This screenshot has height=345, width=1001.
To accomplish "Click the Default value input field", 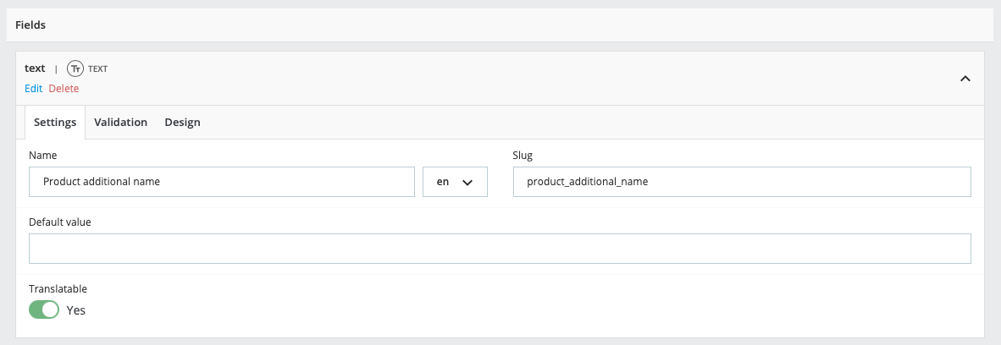I will tap(500, 249).
